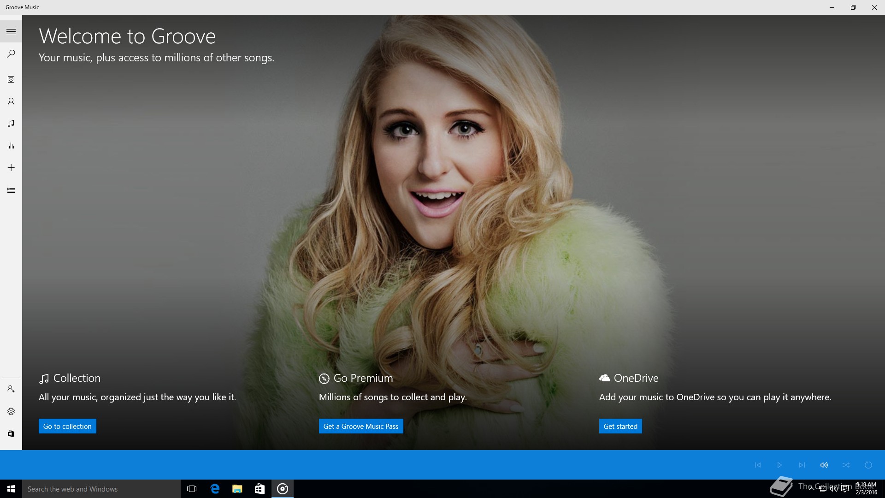
Task: Open the volume speaker control
Action: (824, 465)
